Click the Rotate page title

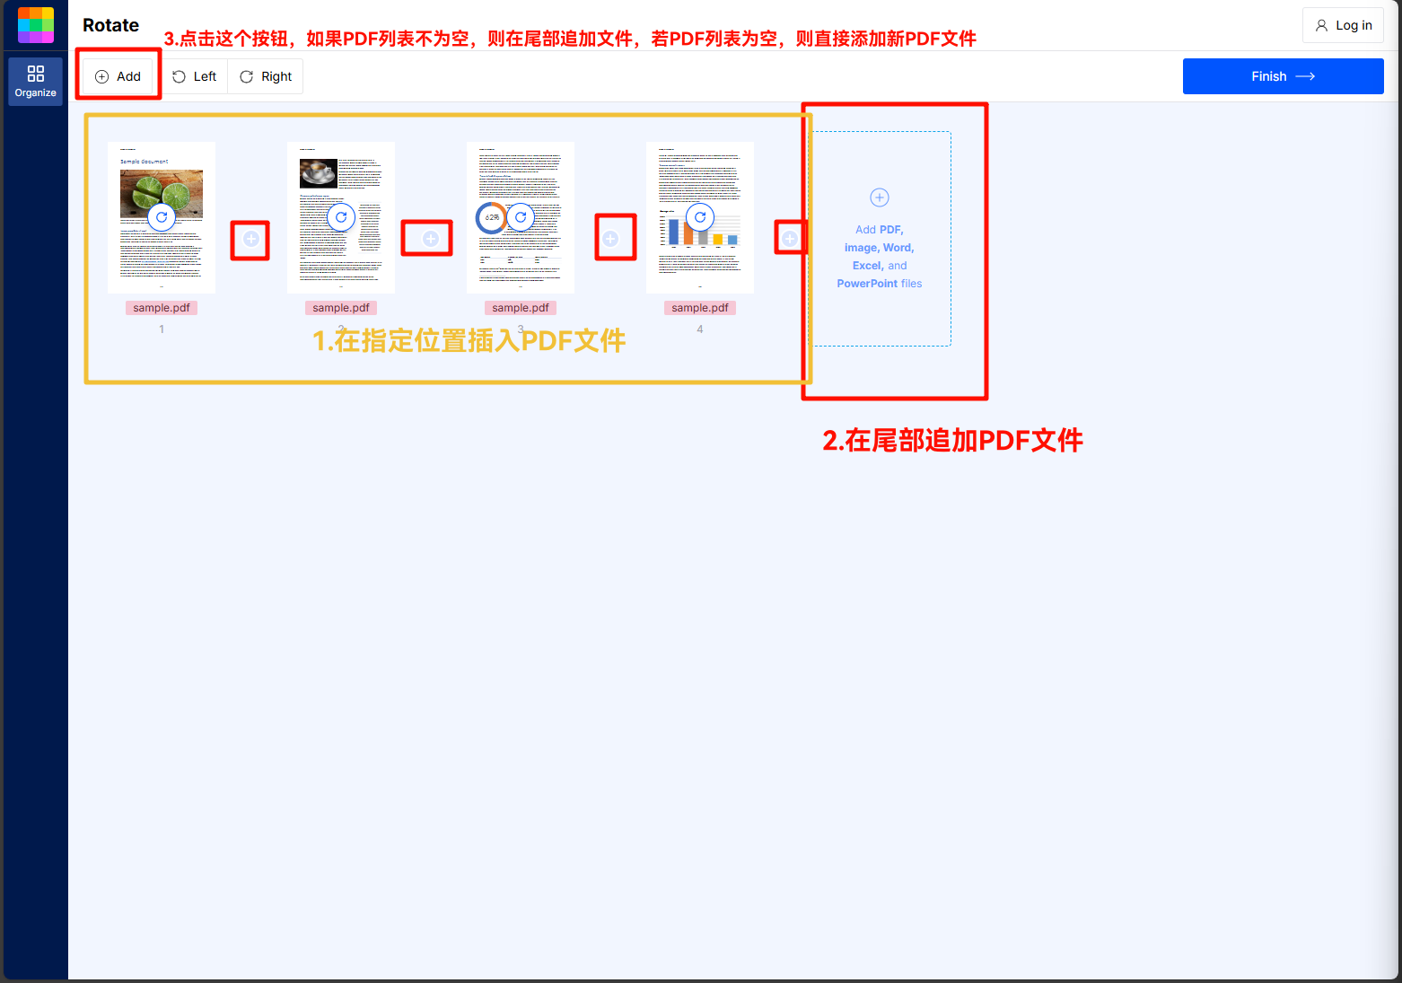pos(110,25)
